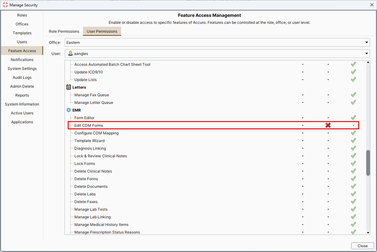The image size is (377, 252).
Task: Open Applications in the sidebar
Action: pos(22,122)
